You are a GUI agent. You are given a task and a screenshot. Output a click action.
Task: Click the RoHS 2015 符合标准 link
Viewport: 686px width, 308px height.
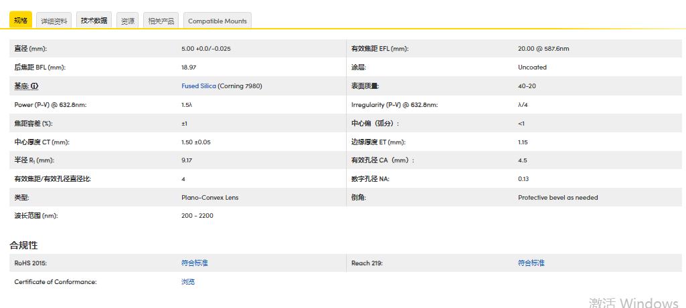click(194, 263)
